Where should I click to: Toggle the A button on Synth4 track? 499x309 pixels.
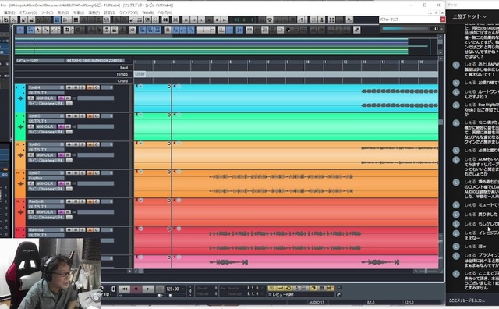coord(90,87)
